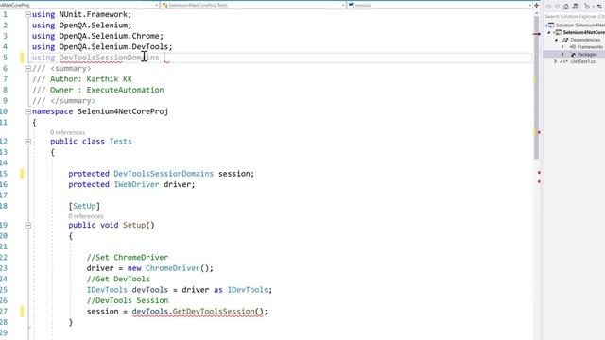The height and width of the screenshot is (340, 605).
Task: Click the Dependencies node icon
Action: 565,40
